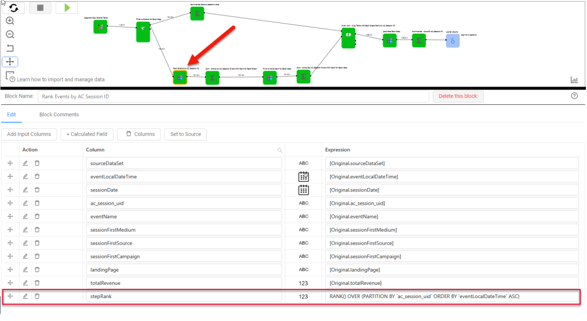The image size is (587, 321).
Task: Click the RANK() OVER expression field
Action: click(x=452, y=296)
